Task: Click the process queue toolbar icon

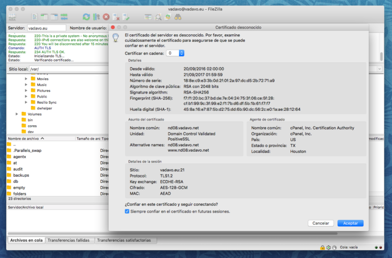Action: click(x=96, y=17)
